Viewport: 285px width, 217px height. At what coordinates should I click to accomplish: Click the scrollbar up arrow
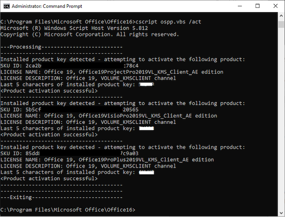(x=281, y=16)
